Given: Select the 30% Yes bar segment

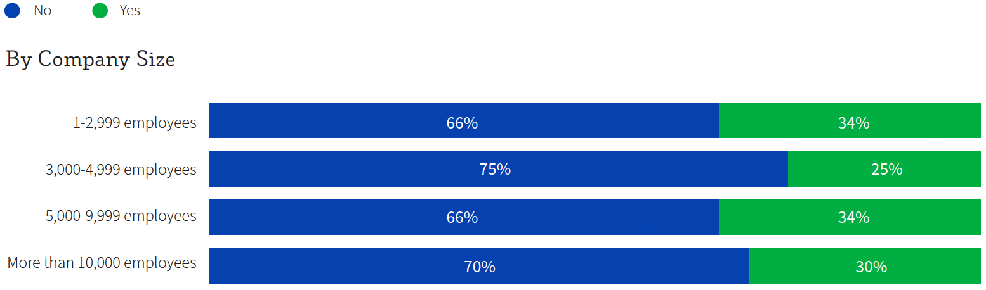Looking at the screenshot, I should (x=865, y=266).
